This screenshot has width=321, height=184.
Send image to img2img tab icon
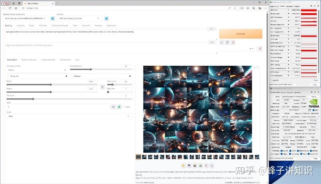coord(200,166)
